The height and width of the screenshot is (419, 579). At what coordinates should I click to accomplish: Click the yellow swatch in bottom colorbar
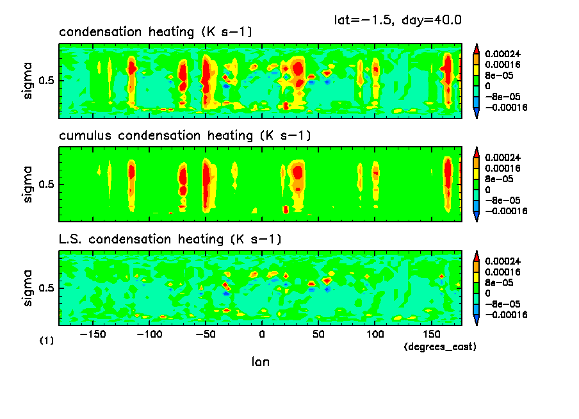[x=476, y=283]
